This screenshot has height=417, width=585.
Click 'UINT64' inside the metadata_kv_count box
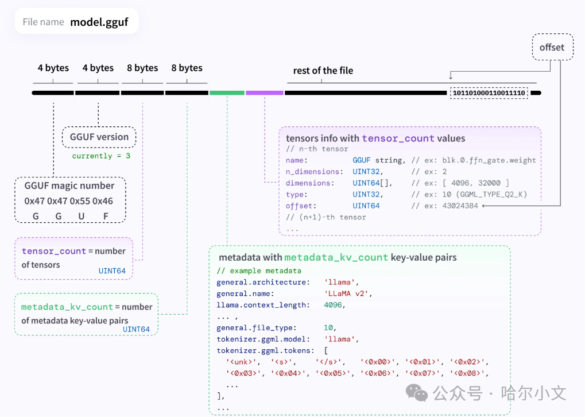136,329
